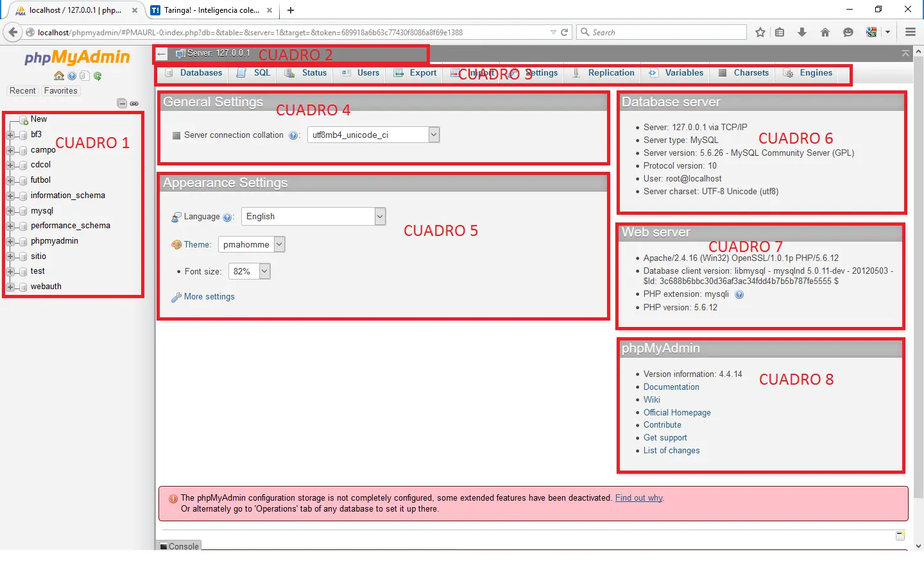The image size is (924, 577).
Task: Switch to the Taringa browser tab
Action: pyautogui.click(x=212, y=10)
